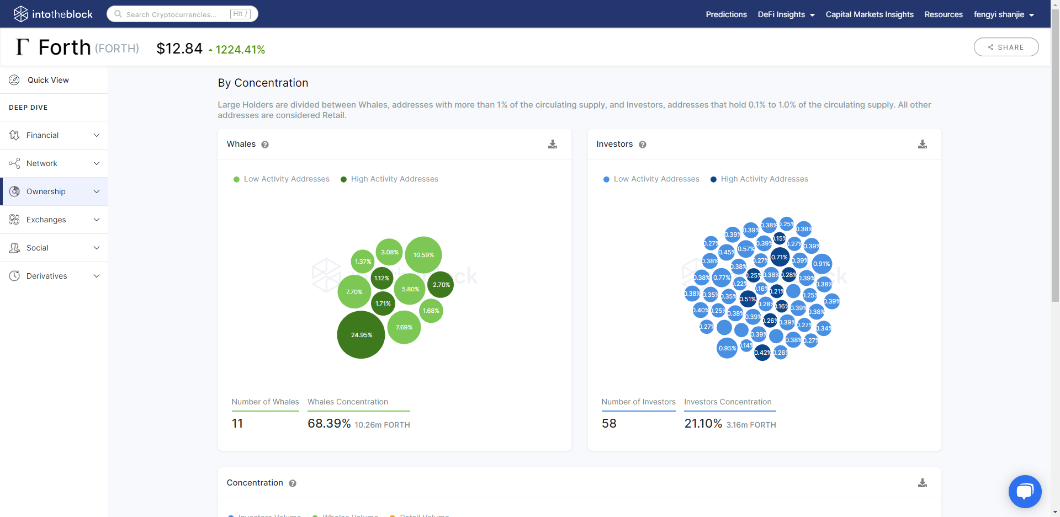Click the 24.95% whale bubble
Image resolution: width=1060 pixels, height=517 pixels.
pos(361,335)
